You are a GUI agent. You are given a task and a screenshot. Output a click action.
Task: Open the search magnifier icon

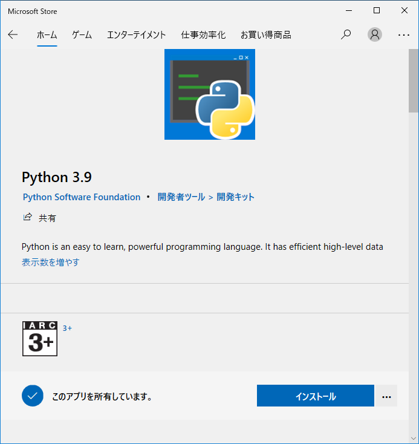point(346,34)
